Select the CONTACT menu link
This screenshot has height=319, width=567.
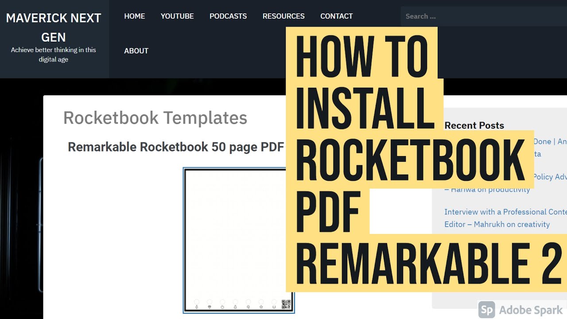(337, 16)
